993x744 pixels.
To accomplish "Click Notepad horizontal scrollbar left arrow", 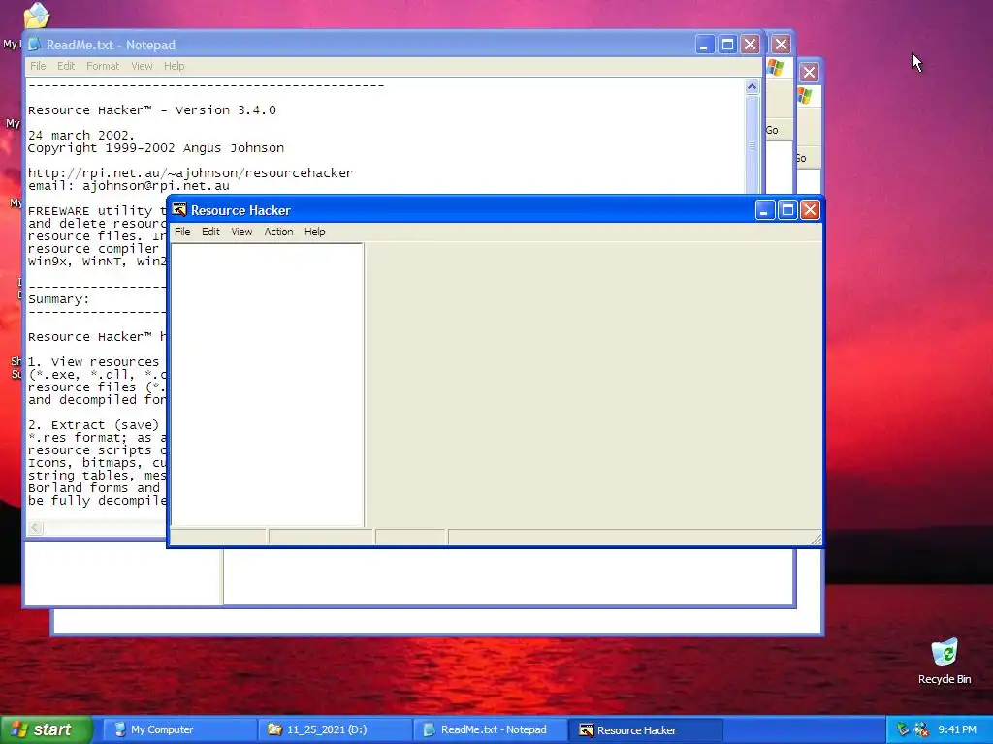I will point(36,528).
